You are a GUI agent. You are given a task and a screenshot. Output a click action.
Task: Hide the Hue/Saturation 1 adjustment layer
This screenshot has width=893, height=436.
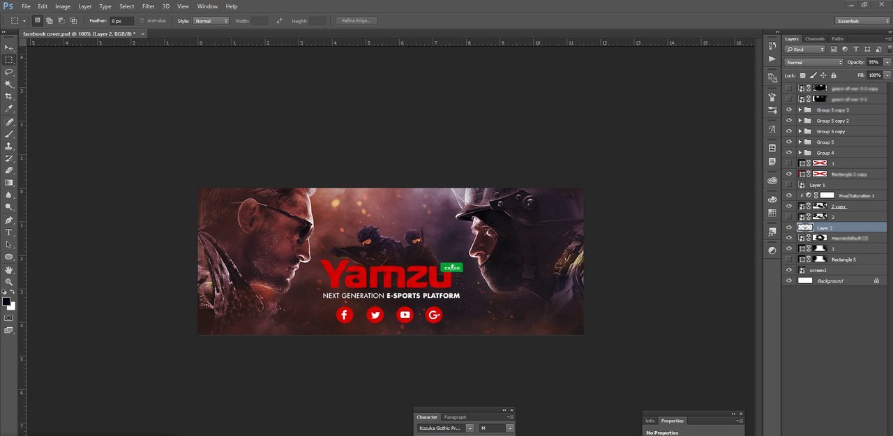[x=789, y=195]
